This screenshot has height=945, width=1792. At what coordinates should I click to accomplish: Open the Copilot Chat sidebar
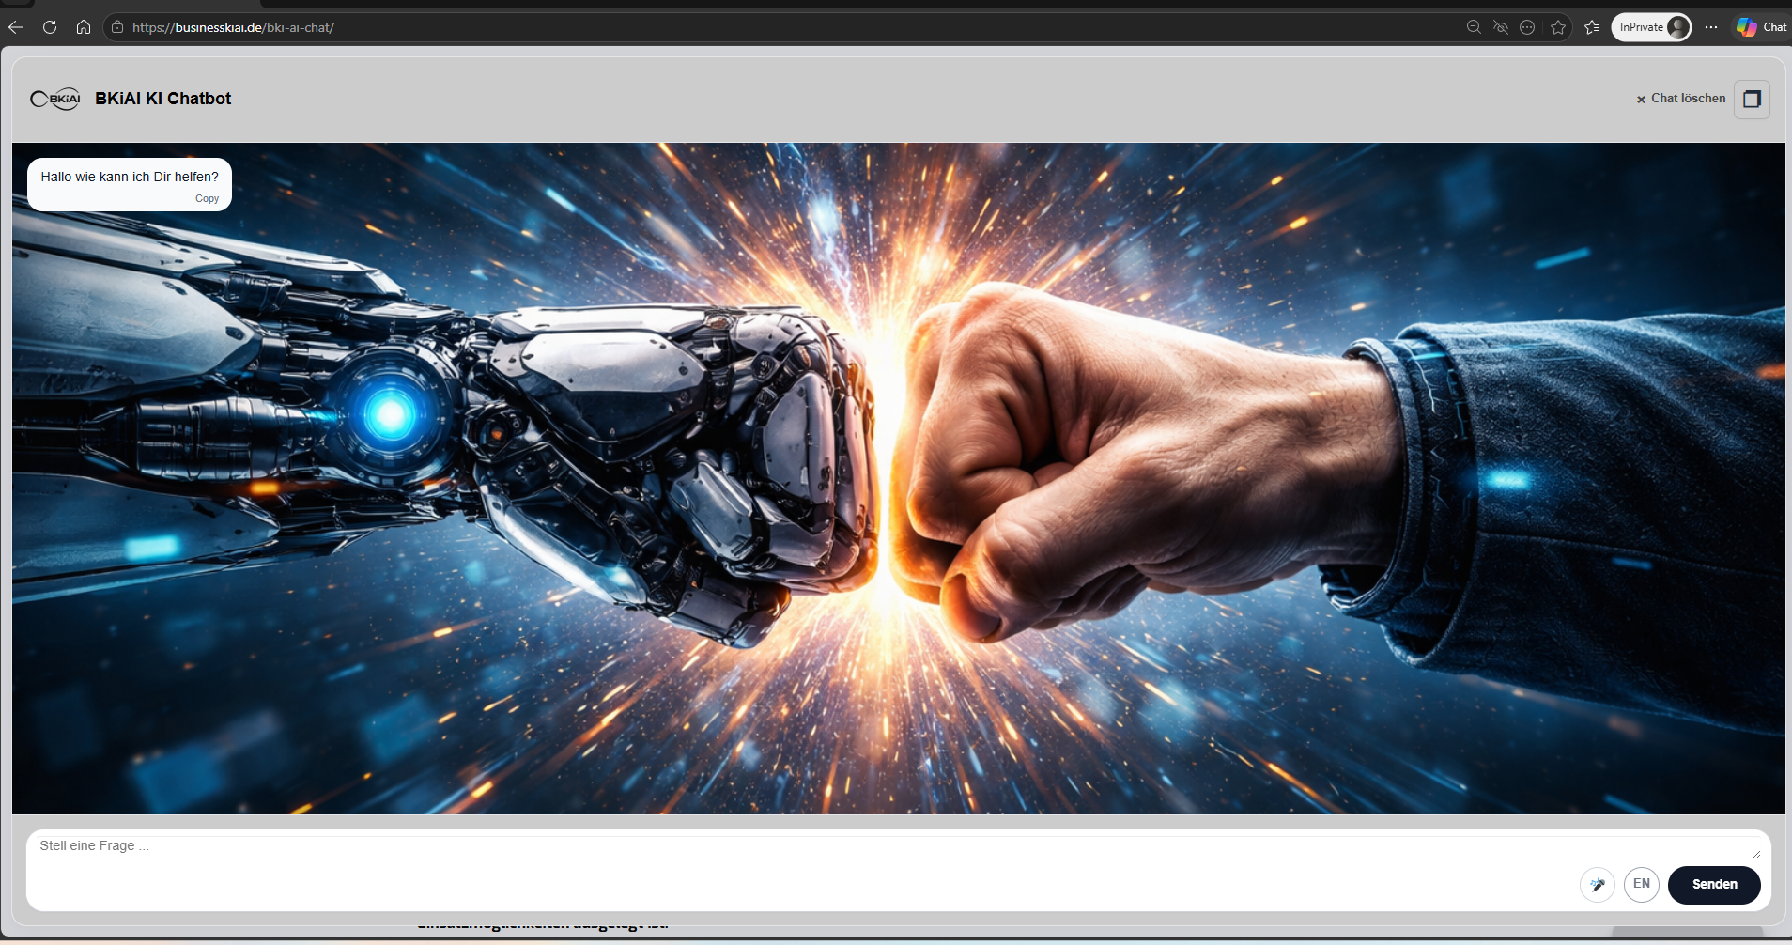coord(1761,27)
